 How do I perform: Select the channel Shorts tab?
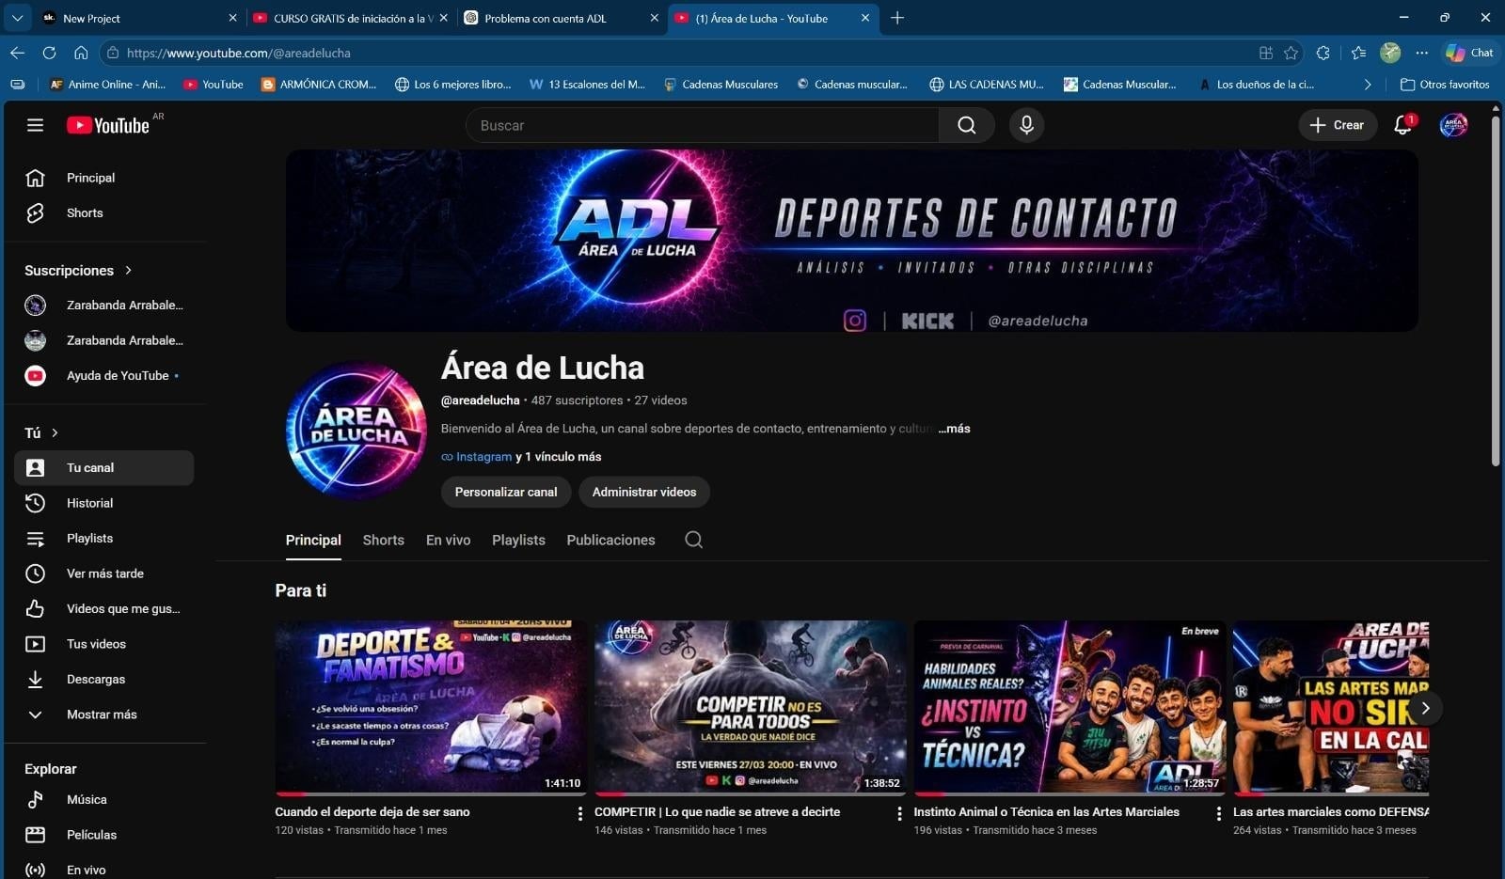[x=384, y=540]
